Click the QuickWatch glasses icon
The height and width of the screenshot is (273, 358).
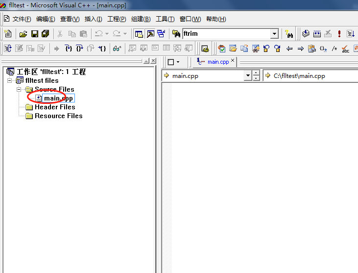pyautogui.click(x=117, y=49)
